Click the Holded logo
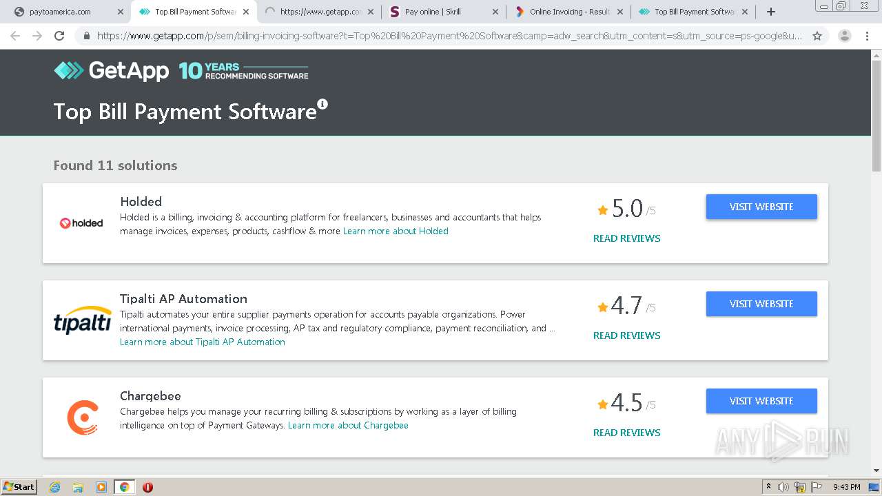The height and width of the screenshot is (496, 882). [81, 223]
